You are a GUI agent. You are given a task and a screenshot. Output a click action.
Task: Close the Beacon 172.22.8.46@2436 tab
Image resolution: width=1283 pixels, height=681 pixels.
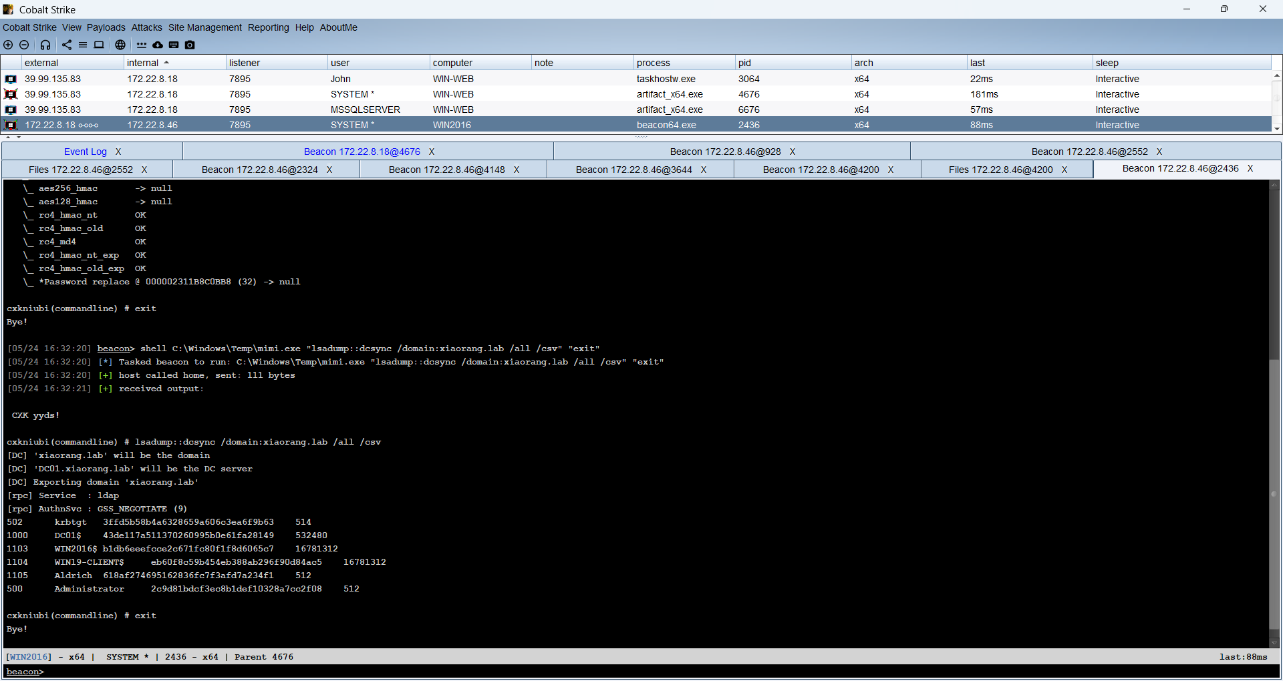tap(1250, 168)
